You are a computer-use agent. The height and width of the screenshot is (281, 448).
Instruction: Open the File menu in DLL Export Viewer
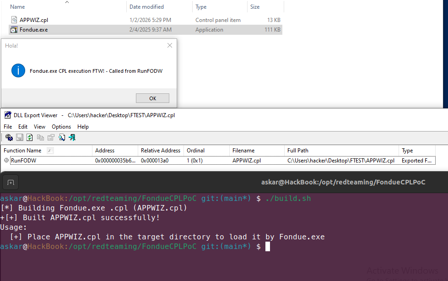pyautogui.click(x=8, y=127)
